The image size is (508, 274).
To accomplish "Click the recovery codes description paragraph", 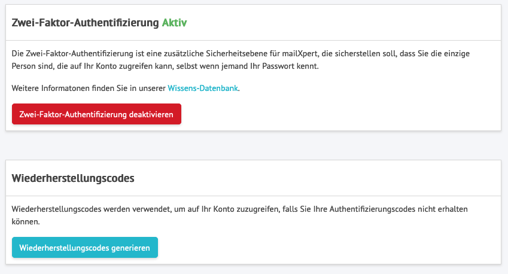I will (x=180, y=215).
